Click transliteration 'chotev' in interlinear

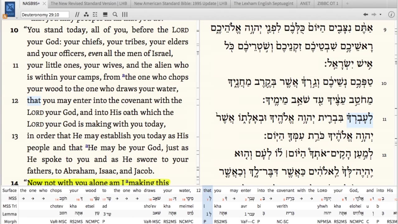pos(56,206)
